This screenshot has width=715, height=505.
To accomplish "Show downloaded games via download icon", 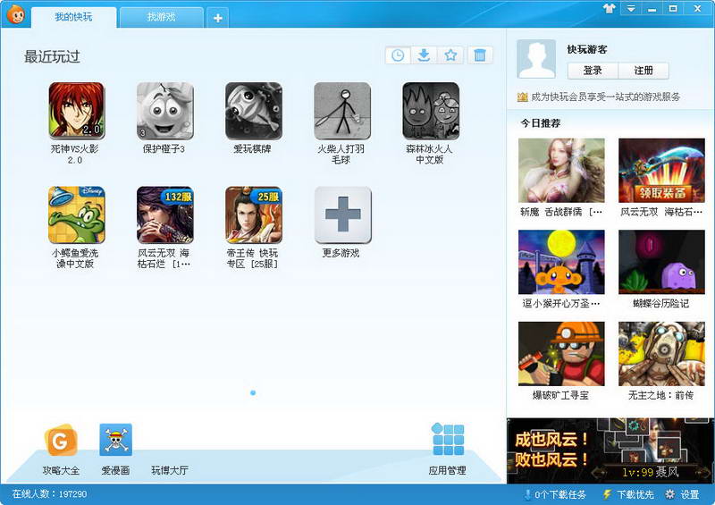I will [424, 55].
